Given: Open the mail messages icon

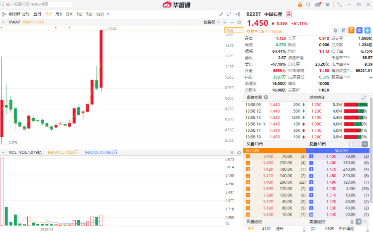Looking at the screenshot, I should 318,4.
